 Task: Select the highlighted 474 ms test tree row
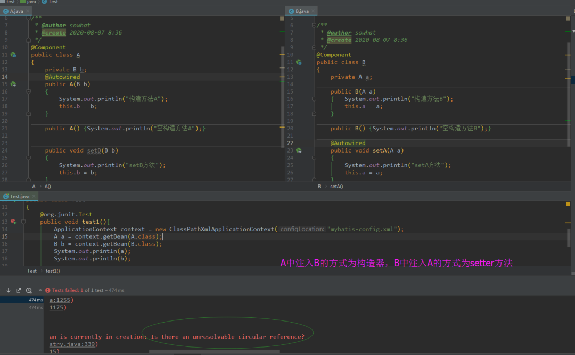[x=22, y=300]
